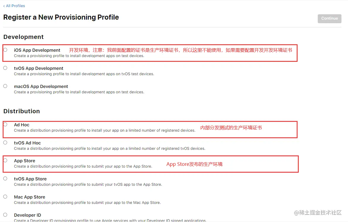This screenshot has width=348, height=222.
Task: Select Mac App Store profile type
Action: coord(5,196)
